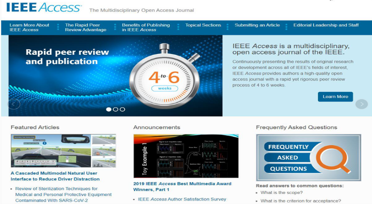Viewport: 372px width, 204px height.
Task: Go to previous carousel slide arrow
Action: 14,104
